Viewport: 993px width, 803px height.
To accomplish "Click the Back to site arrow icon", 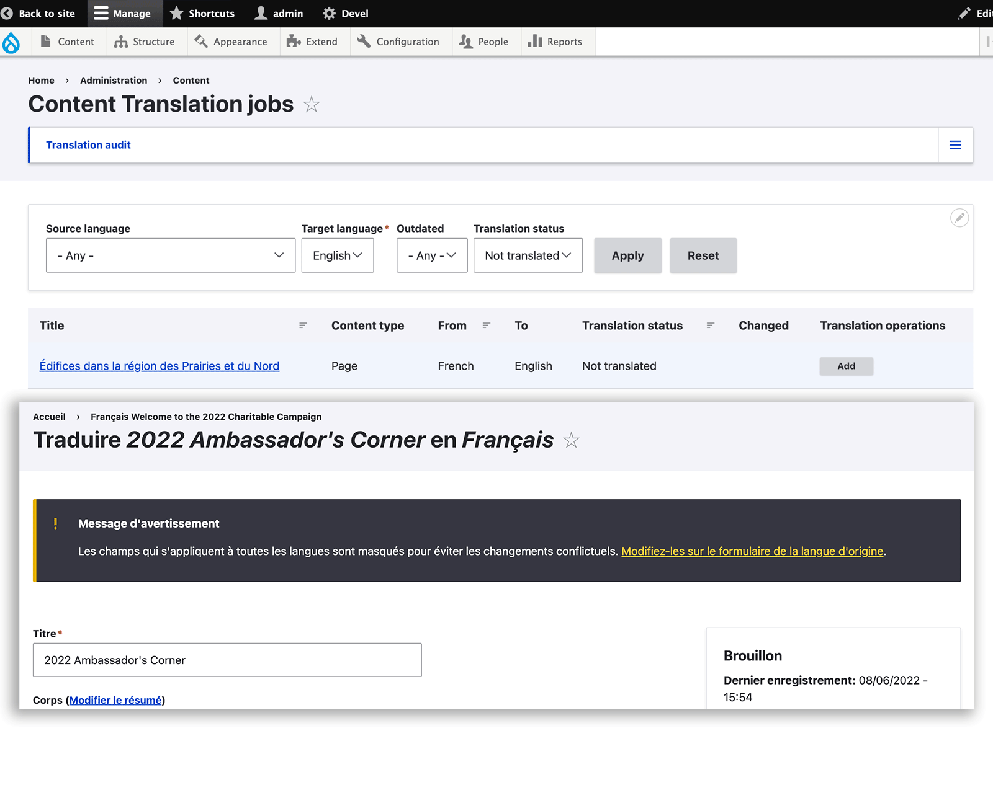I will (7, 14).
